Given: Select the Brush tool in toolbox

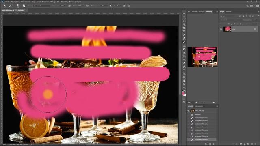Looking at the screenshot, I should [x=184, y=42].
